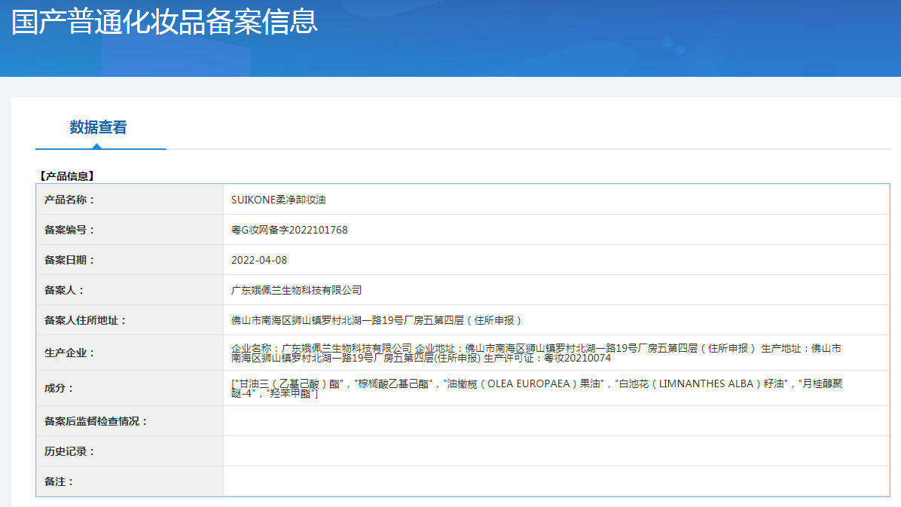Image resolution: width=901 pixels, height=507 pixels.
Task: Click the 产品名称 label
Action: click(69, 200)
